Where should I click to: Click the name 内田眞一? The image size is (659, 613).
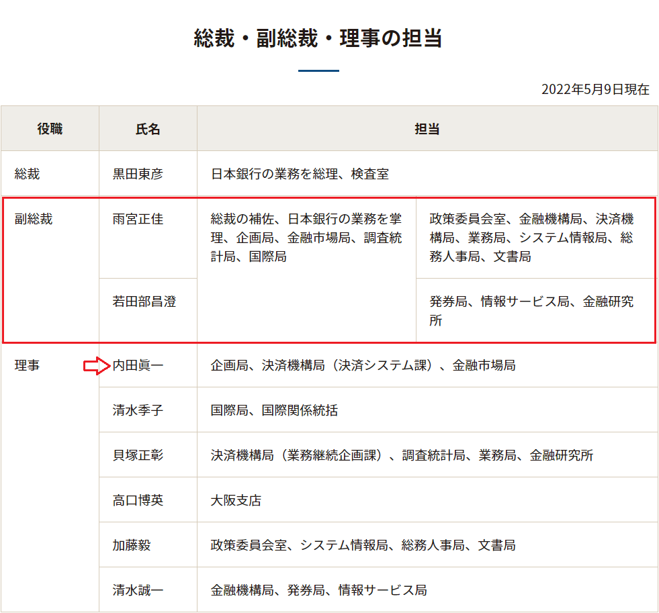click(138, 365)
